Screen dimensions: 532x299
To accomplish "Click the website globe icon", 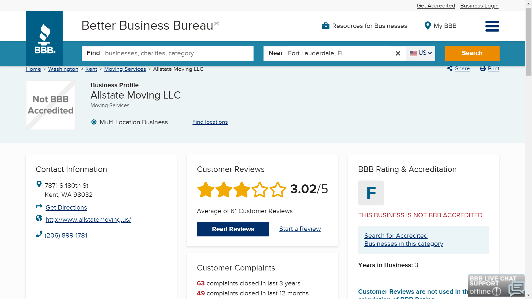I will point(39,218).
